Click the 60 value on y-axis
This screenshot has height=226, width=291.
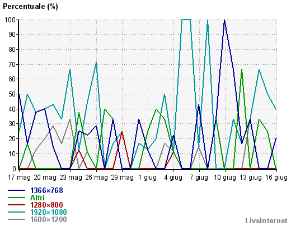[x=12, y=79]
